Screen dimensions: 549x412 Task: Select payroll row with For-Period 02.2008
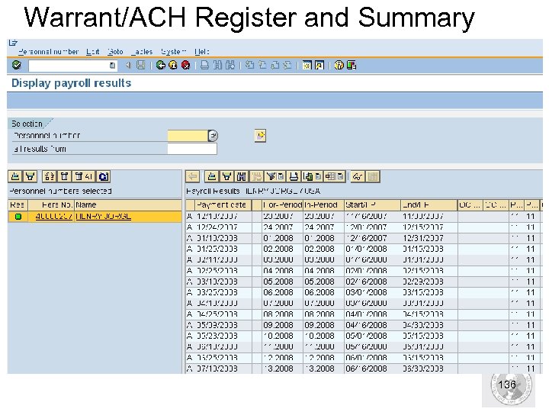click(x=364, y=249)
